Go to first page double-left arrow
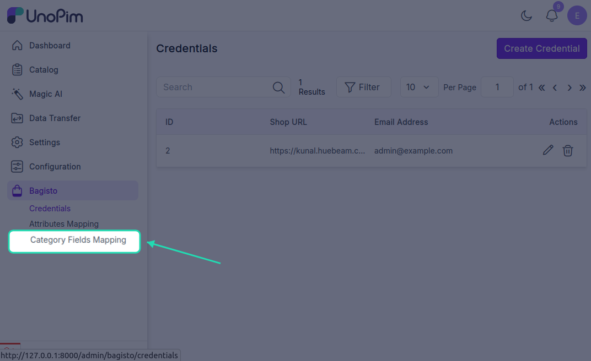591x361 pixels. 541,87
